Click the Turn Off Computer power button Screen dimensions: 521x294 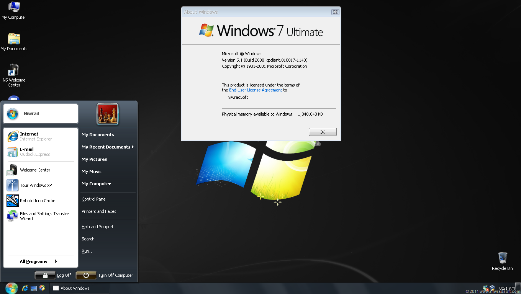[86, 275]
